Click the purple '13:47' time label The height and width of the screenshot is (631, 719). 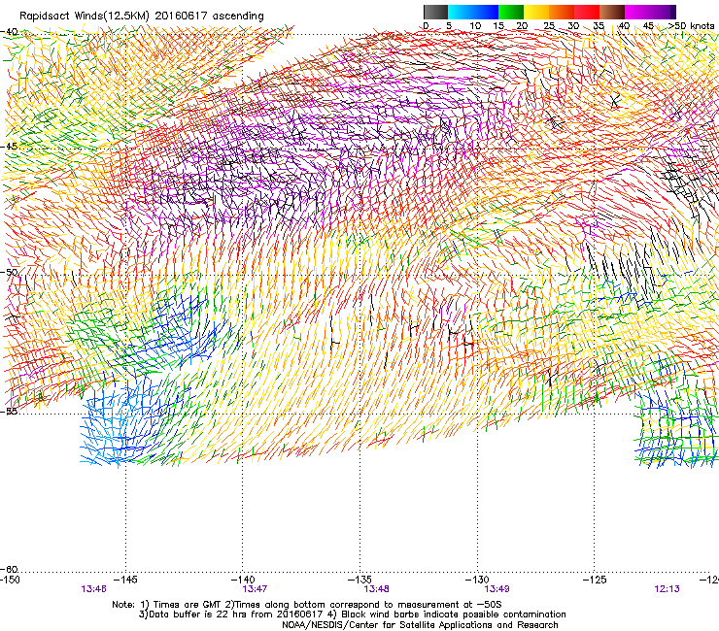point(255,589)
